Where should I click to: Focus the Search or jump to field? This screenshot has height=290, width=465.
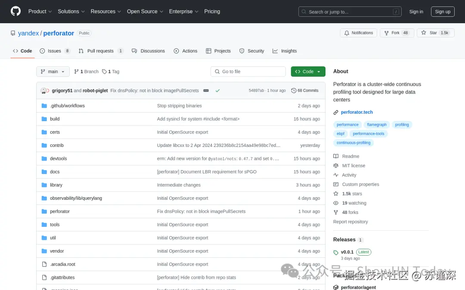(x=350, y=12)
